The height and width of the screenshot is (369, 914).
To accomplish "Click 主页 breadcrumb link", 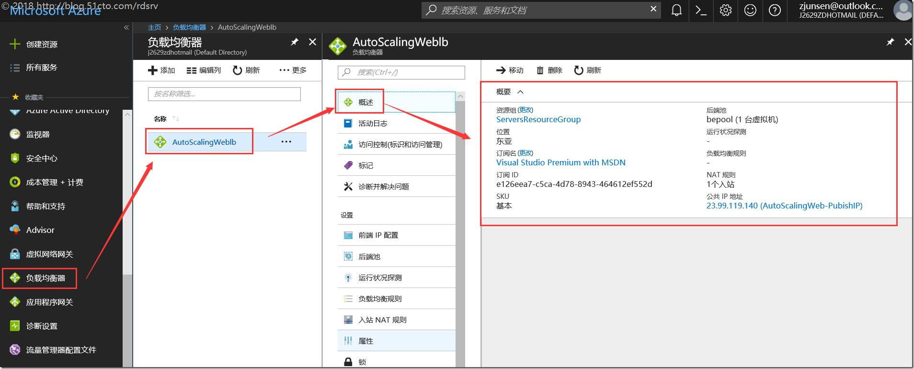I will point(154,27).
